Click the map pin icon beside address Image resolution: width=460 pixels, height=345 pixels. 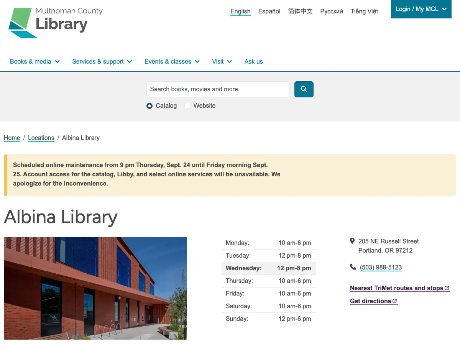(x=352, y=241)
